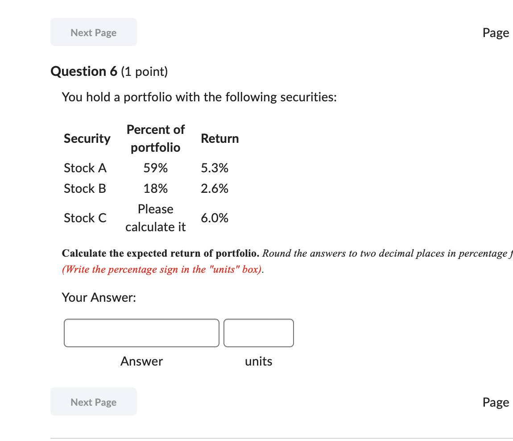
Task: Click the Percent of portfolio header
Action: click(155, 138)
